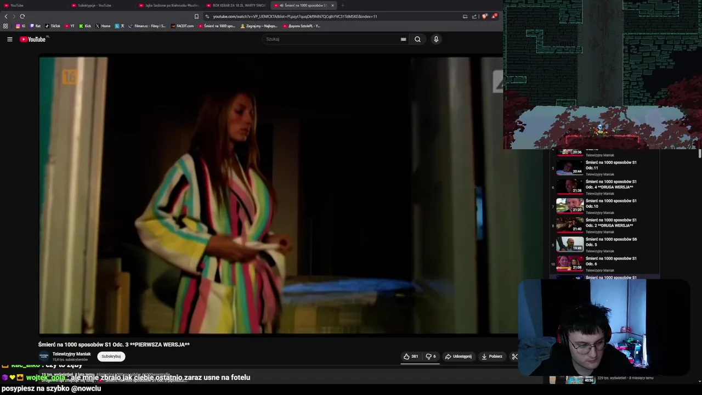
Task: Go back with the browser back arrow
Action: click(6, 16)
